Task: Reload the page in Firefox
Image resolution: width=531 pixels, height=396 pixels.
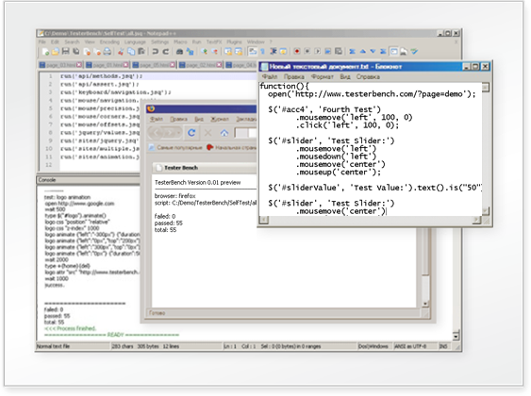Action: pos(191,133)
